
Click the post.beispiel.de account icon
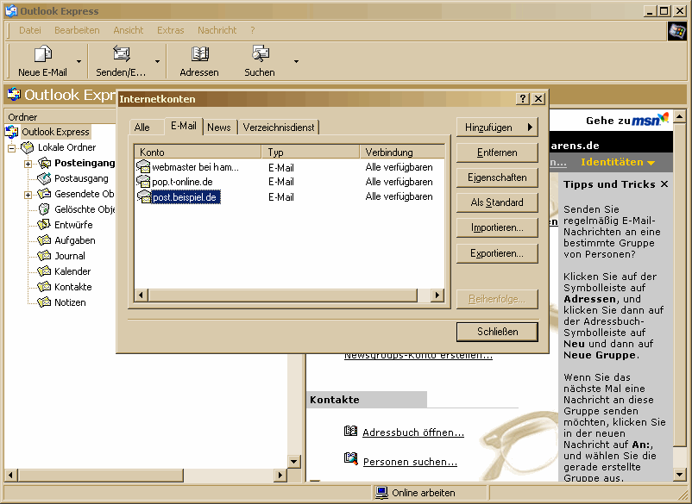coord(143,196)
